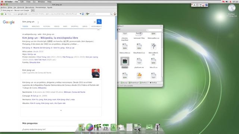Click the search engine magnifier icon in browser
This screenshot has width=239, height=134.
tap(111, 14)
